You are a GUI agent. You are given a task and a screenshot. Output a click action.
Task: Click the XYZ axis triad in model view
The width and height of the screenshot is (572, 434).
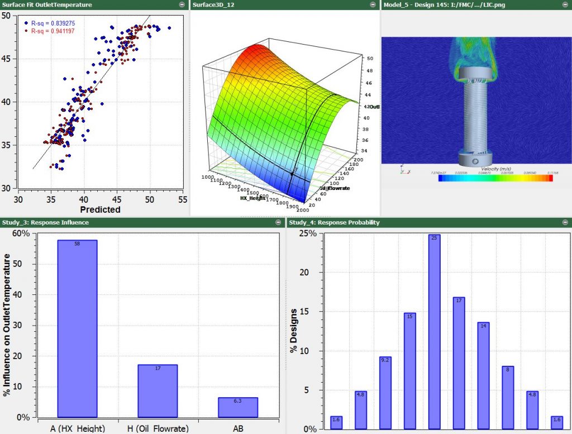coord(403,169)
